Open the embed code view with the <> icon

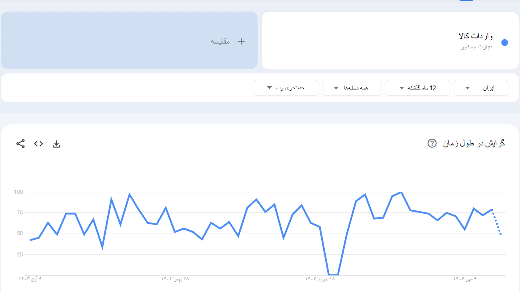pyautogui.click(x=38, y=143)
